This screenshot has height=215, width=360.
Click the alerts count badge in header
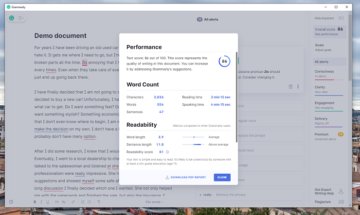(199, 19)
